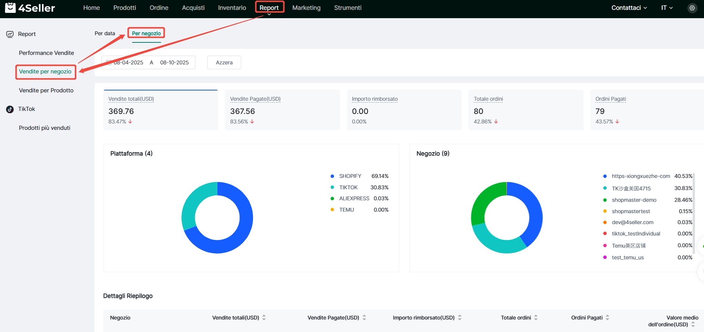The height and width of the screenshot is (332, 704).
Task: Open Vendite per Prodotto in sidebar
Action: 46,90
